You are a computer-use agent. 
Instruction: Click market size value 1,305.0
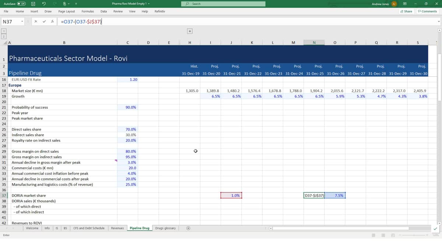(x=190, y=90)
